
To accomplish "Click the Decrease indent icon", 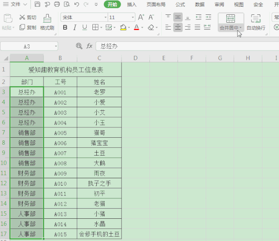I will coord(198,17).
